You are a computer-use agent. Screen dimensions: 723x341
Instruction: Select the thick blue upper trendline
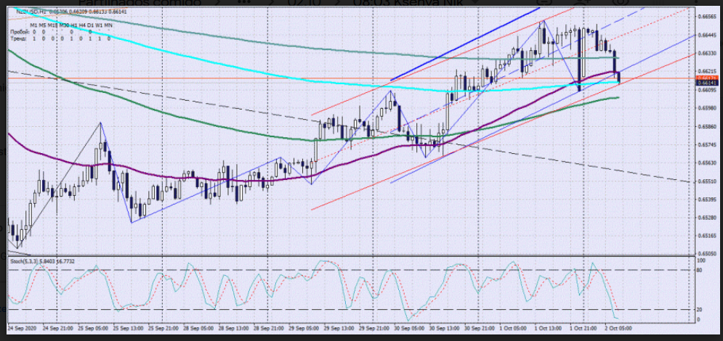[x=465, y=43]
